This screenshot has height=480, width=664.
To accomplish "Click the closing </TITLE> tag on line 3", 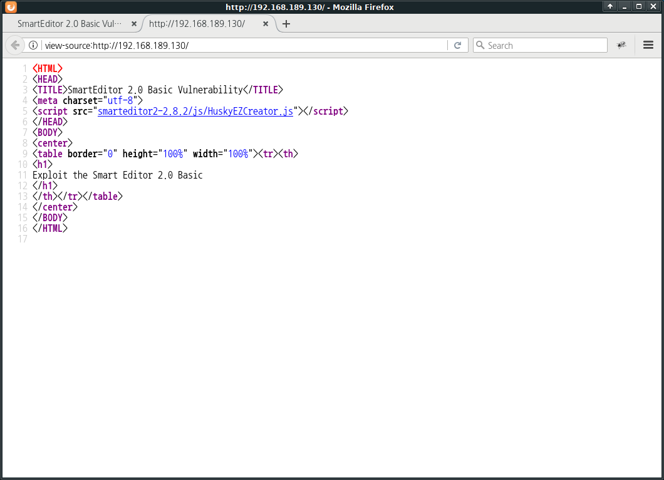I will [x=263, y=90].
